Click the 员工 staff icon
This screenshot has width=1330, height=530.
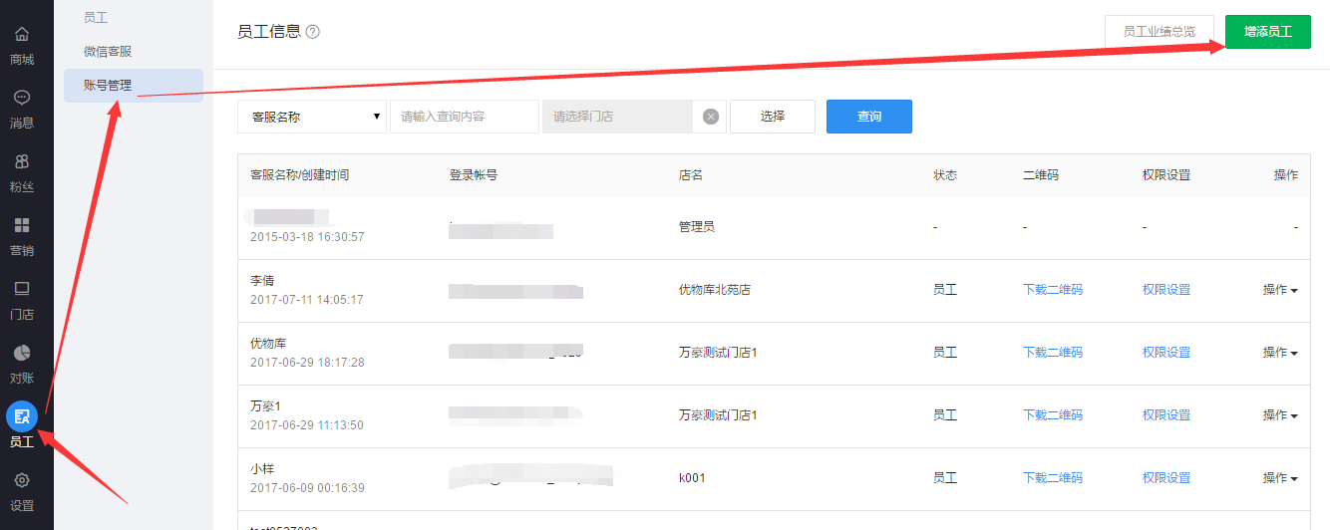(22, 416)
